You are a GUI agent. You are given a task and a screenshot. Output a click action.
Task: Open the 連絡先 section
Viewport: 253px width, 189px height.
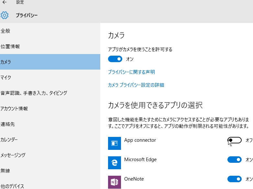50,124
